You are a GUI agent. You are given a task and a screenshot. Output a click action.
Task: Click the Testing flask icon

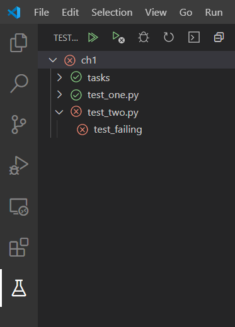[19, 288]
